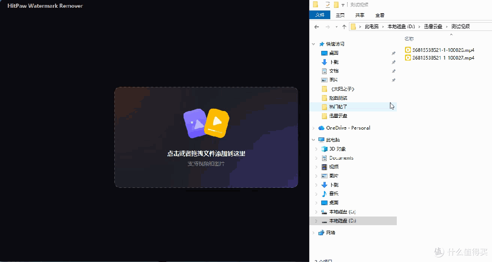492x262 pixels.
Task: Open the 主页 ribbon tab in Explorer
Action: click(340, 15)
